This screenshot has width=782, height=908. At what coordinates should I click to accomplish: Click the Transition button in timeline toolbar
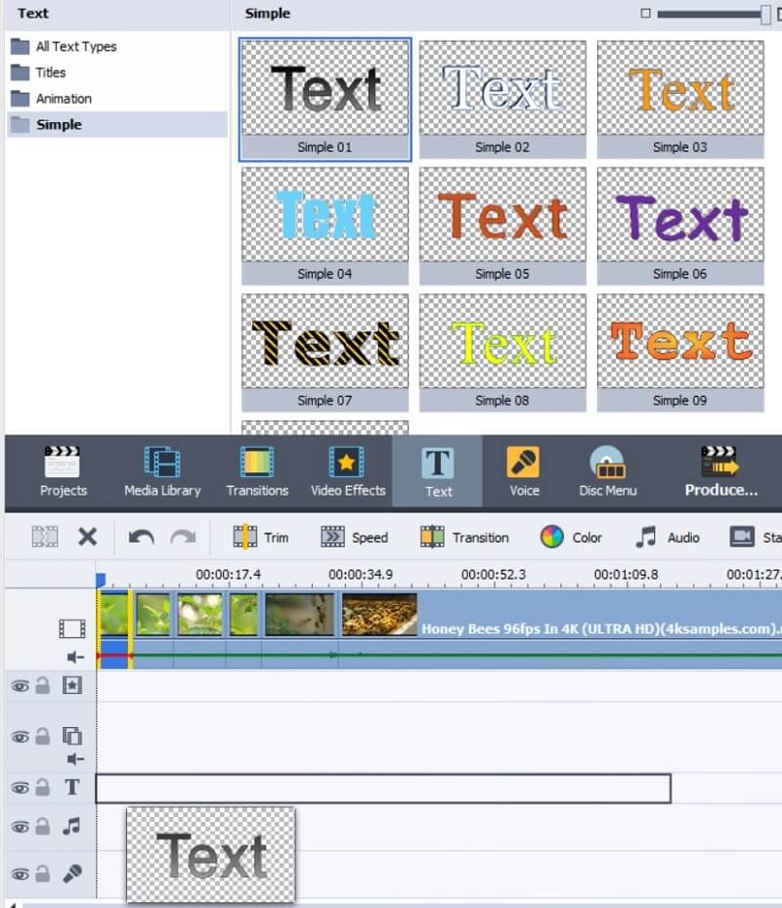[x=464, y=538]
